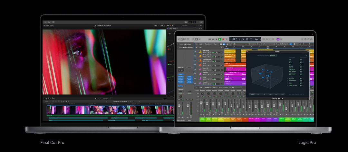
Task: Click the Channel EQ plug-in slot
Action: [181, 81]
